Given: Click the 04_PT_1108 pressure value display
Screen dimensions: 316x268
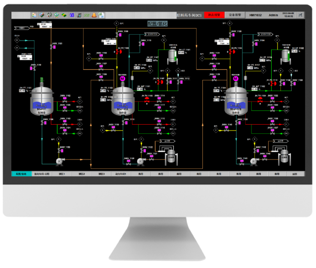Looking at the screenshot, I should 137,68.
